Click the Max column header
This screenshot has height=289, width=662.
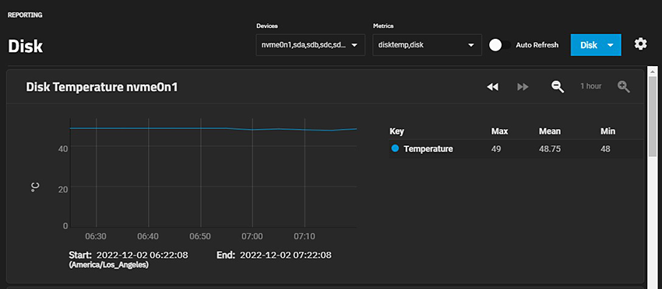pos(499,131)
